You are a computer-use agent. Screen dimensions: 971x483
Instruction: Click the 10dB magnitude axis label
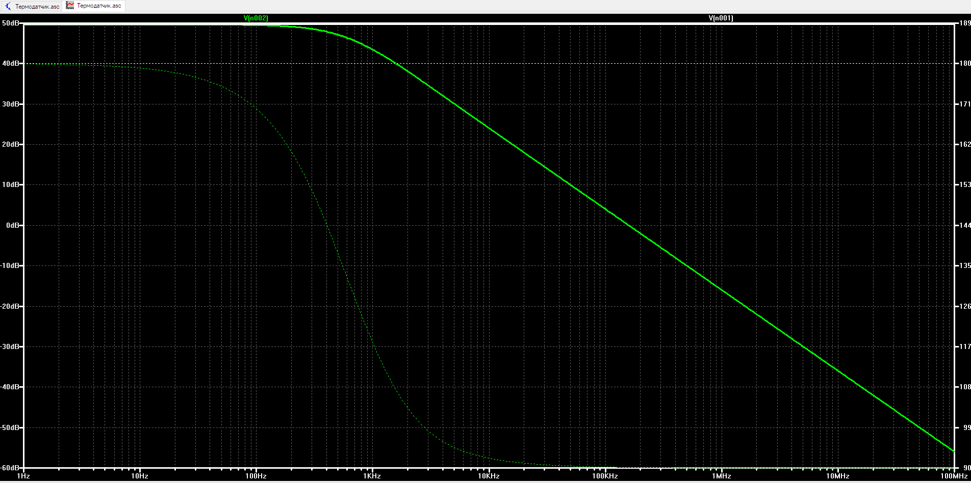11,184
